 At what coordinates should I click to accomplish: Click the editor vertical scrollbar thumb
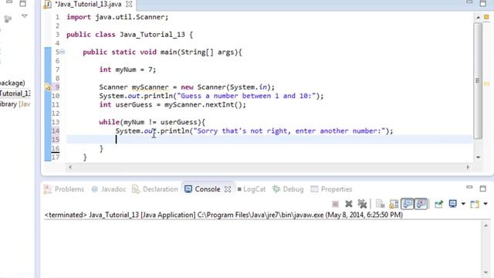tap(478, 80)
